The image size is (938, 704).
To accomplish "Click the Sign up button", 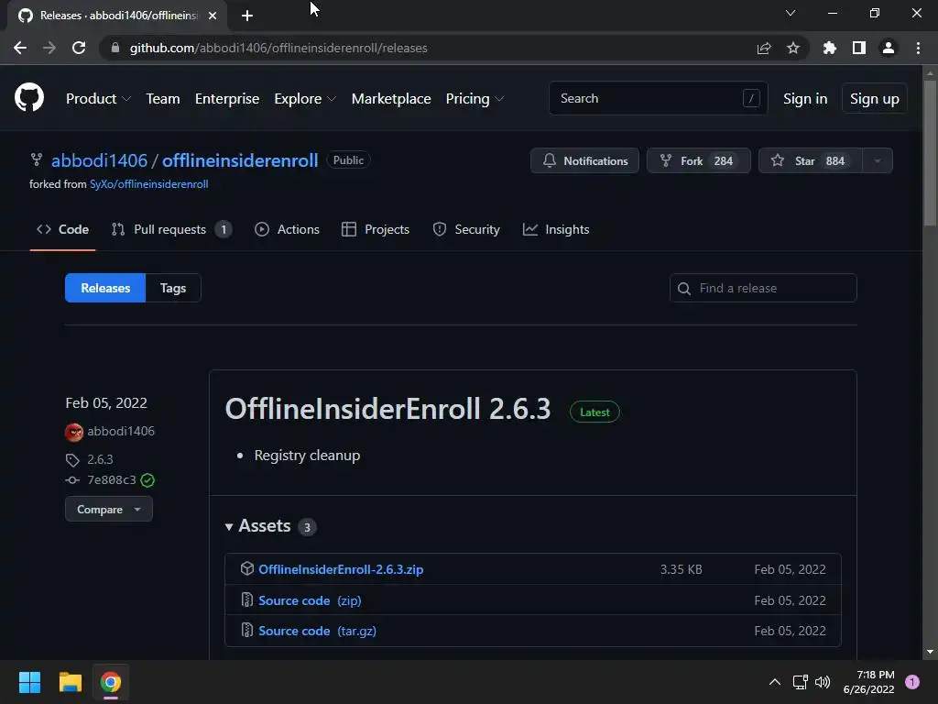I will (x=875, y=99).
